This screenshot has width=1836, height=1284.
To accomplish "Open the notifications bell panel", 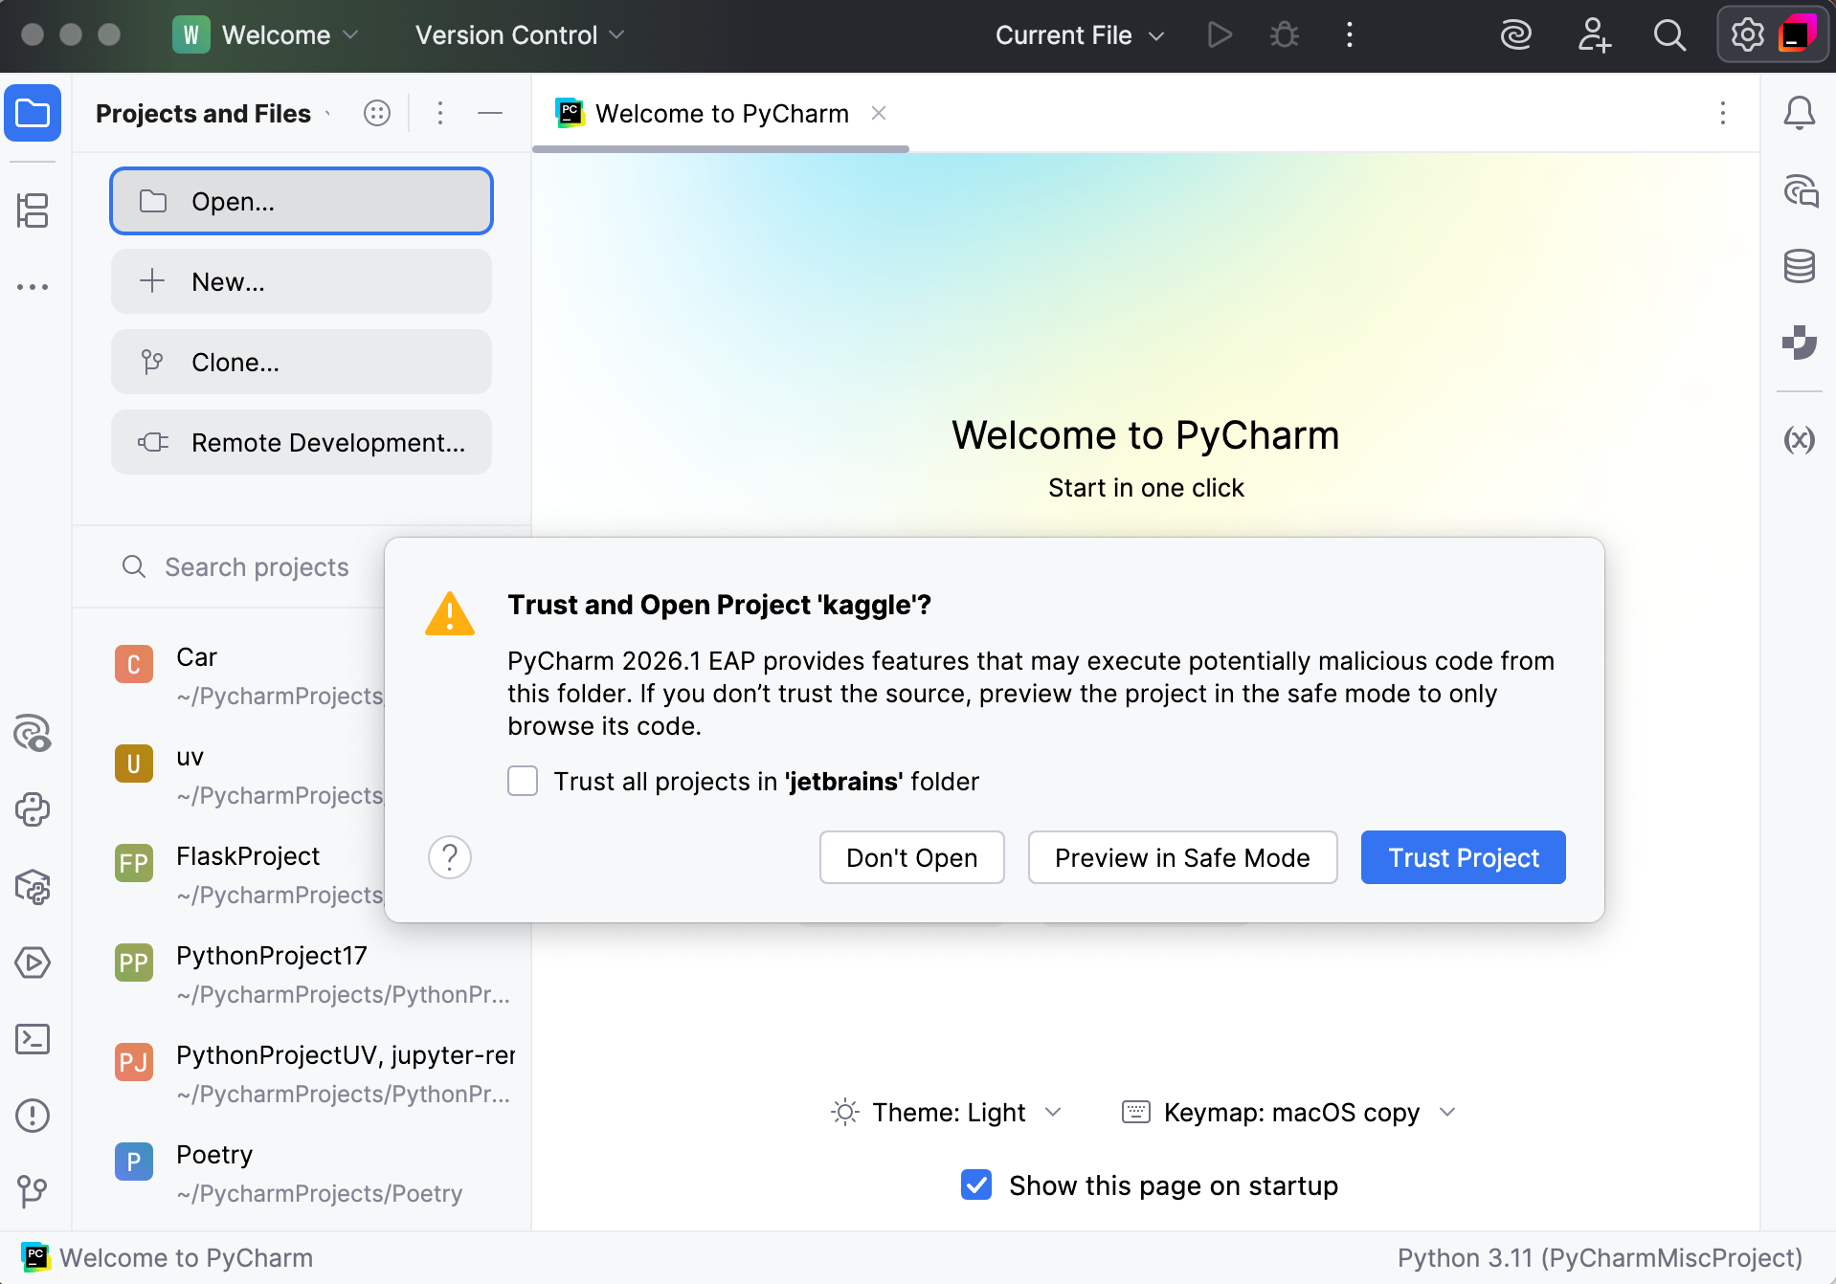I will coord(1799,113).
